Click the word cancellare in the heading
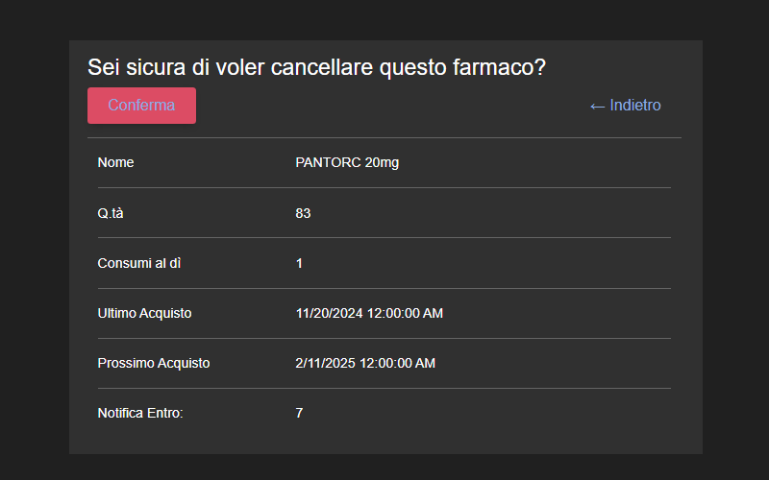 click(x=322, y=67)
